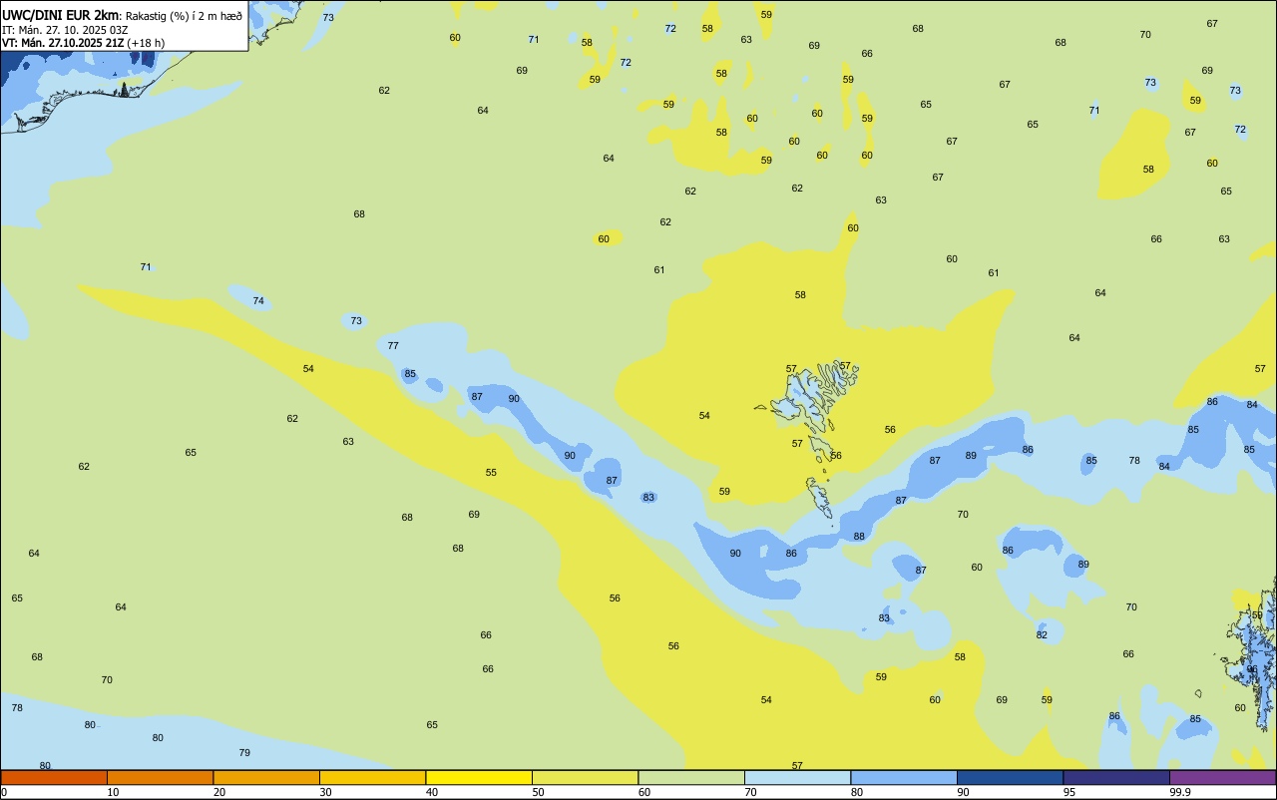Image resolution: width=1277 pixels, height=800 pixels.
Task: Click the '99.9' legend tick label
Action: [x=1180, y=792]
